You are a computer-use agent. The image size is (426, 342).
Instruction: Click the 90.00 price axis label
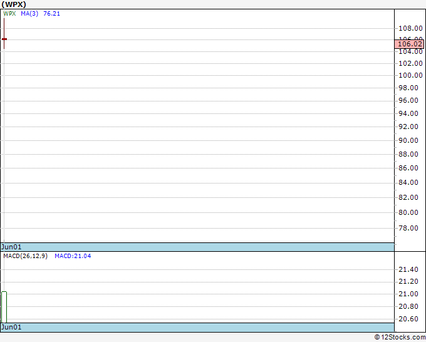pyautogui.click(x=408, y=140)
